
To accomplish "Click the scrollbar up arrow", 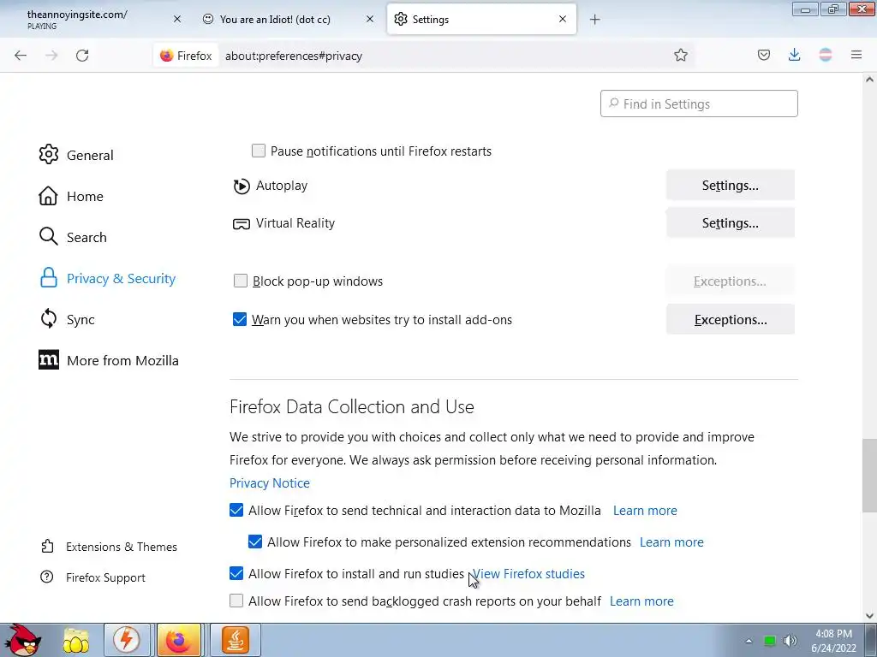I will point(870,80).
